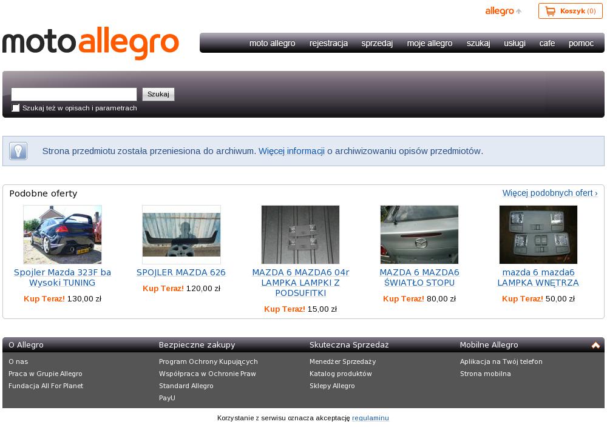Image resolution: width=607 pixels, height=430 pixels.
Task: Click the 'O nas' footer link
Action: point(18,361)
